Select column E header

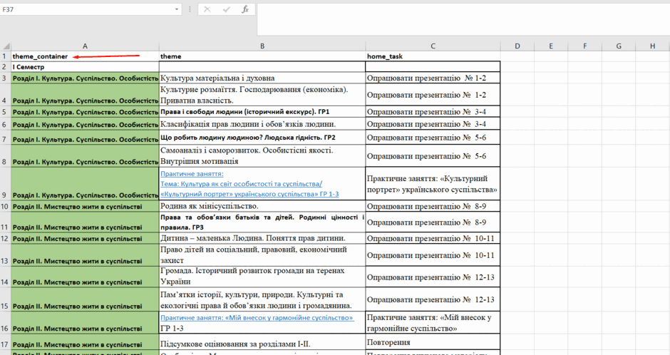pos(551,46)
